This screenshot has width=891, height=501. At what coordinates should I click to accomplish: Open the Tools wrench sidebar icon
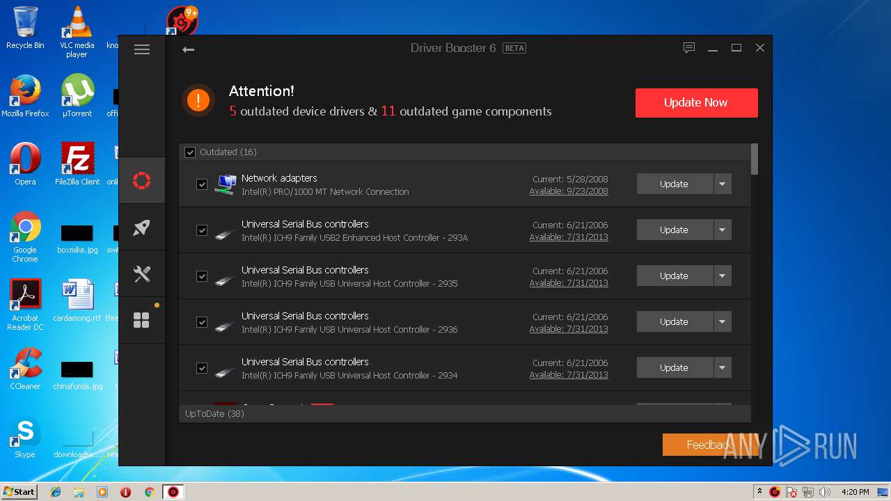point(142,273)
